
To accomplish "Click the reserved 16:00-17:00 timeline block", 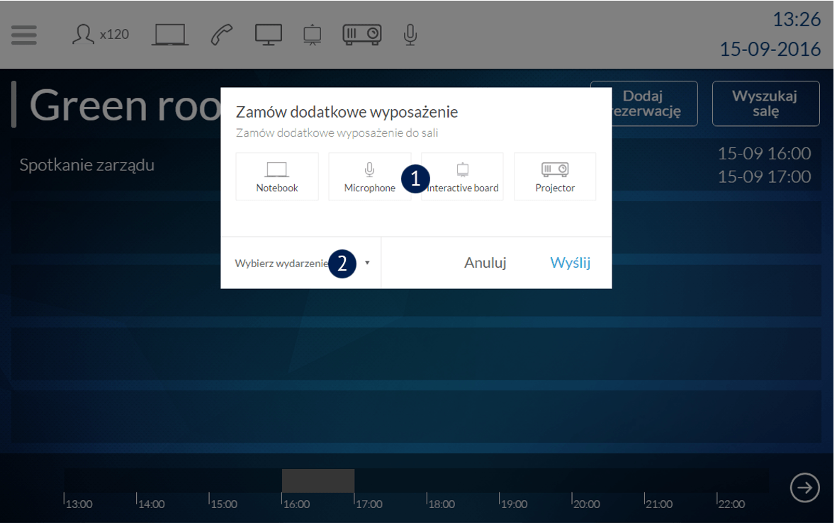I will (x=318, y=481).
